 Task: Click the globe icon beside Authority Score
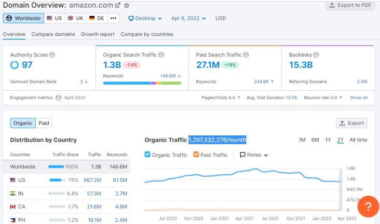click(x=52, y=55)
